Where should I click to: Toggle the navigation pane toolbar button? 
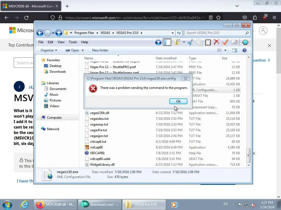click(x=167, y=42)
